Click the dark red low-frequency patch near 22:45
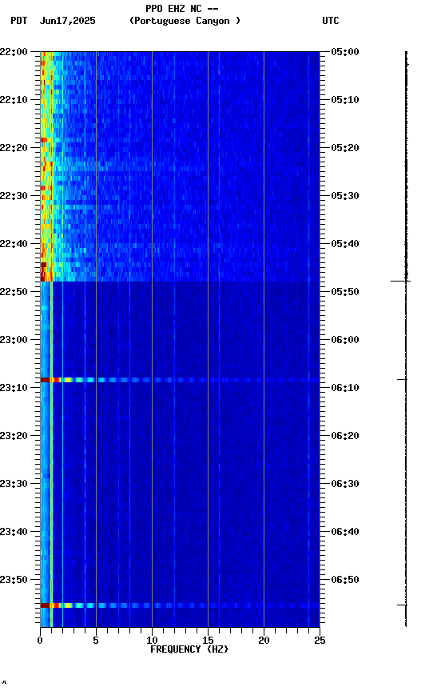The width and height of the screenshot is (441, 691). [x=44, y=265]
